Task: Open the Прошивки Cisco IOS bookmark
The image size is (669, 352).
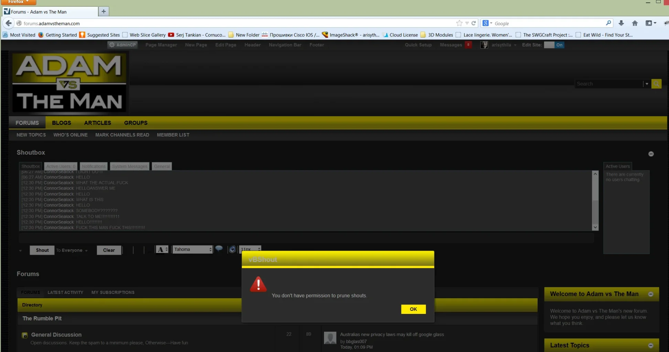Action: [x=291, y=35]
